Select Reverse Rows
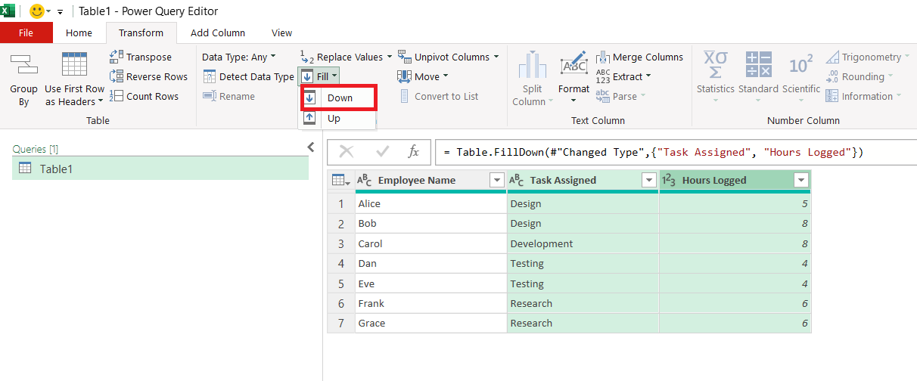This screenshot has height=381, width=917. click(x=148, y=76)
